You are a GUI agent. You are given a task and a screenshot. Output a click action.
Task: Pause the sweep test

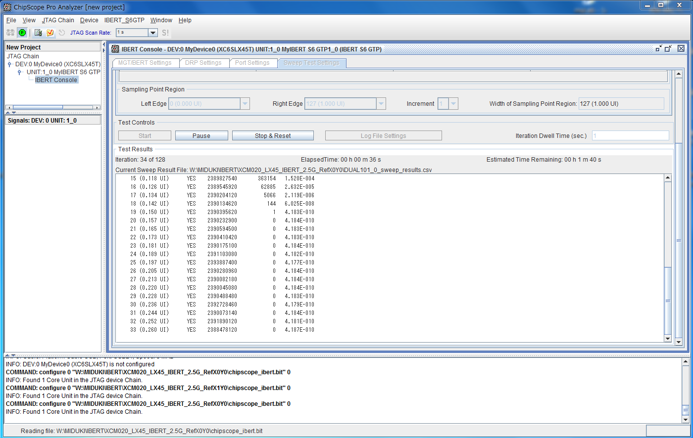(x=201, y=135)
